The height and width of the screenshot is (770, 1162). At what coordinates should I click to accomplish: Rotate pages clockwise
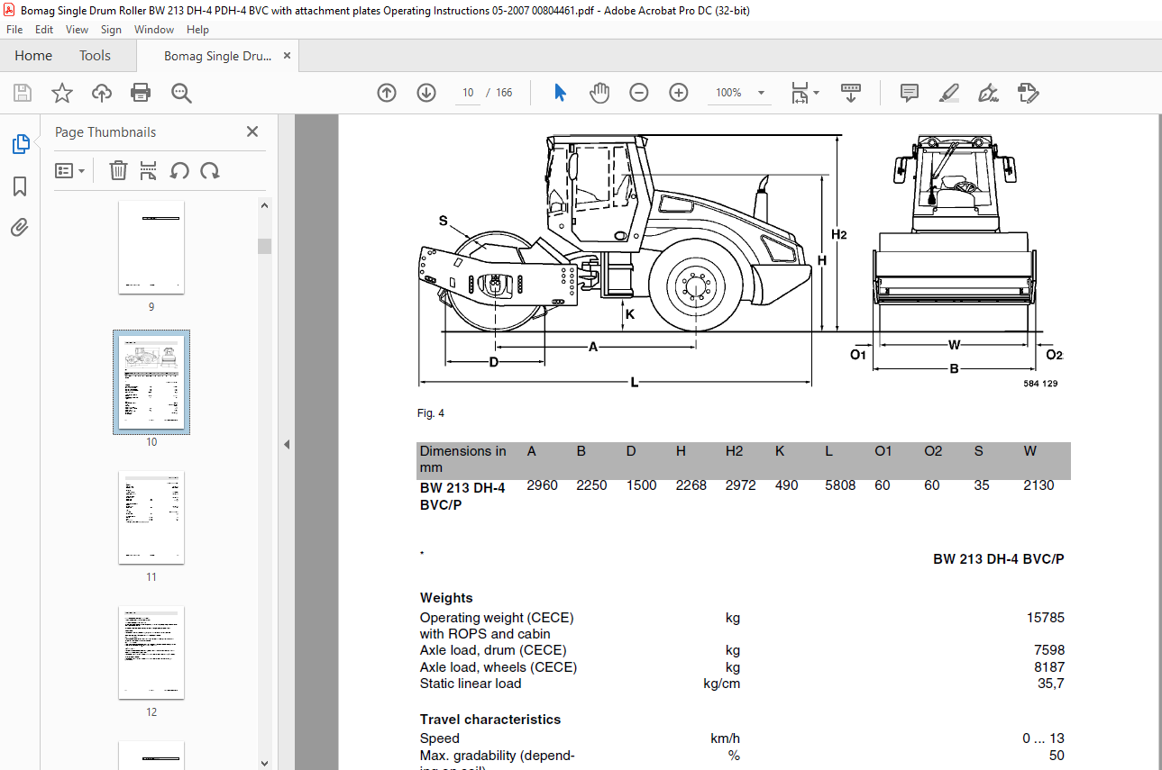[x=210, y=170]
